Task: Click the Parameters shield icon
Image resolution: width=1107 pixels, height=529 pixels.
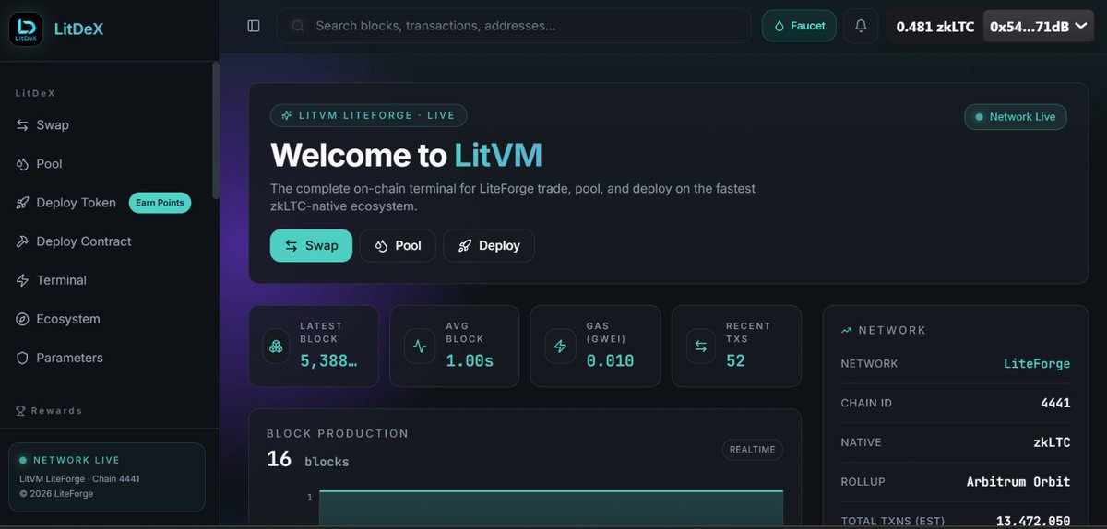Action: [x=22, y=358]
